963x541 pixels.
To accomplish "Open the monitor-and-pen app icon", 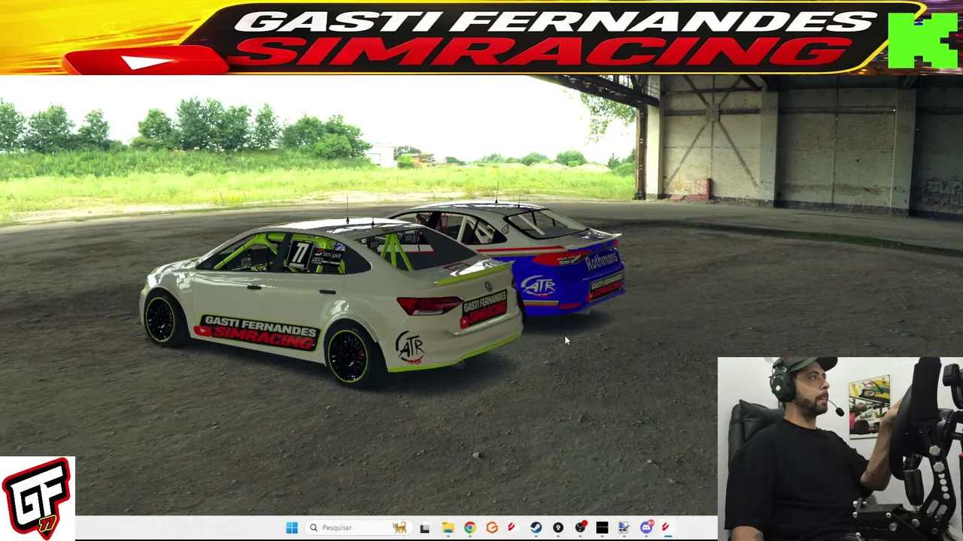I will 624,527.
